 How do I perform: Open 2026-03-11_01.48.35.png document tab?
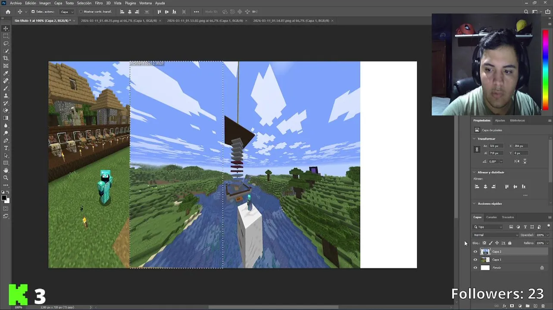coord(119,21)
